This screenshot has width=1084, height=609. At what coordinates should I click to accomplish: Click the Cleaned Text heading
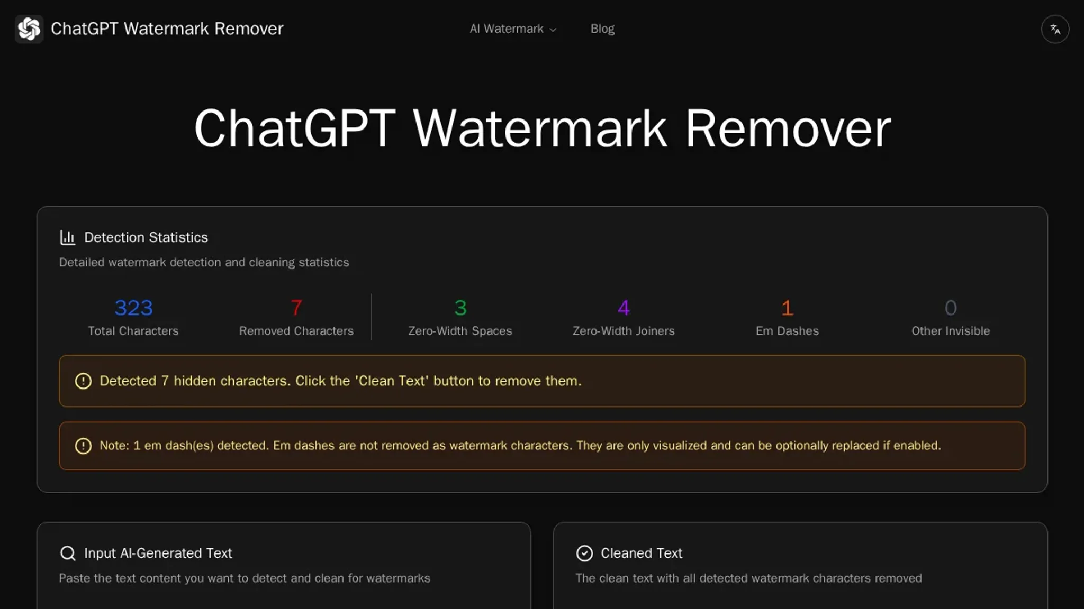[642, 553]
